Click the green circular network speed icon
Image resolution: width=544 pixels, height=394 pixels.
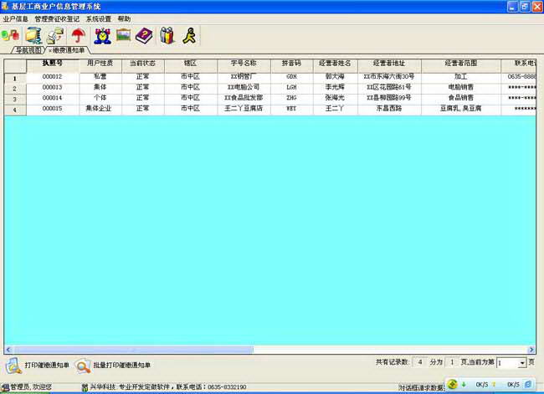453,384
